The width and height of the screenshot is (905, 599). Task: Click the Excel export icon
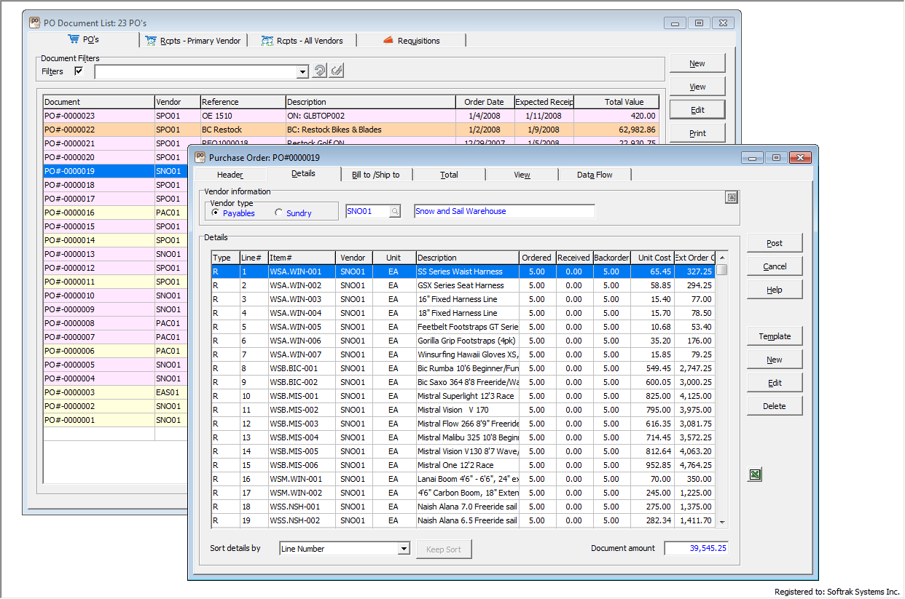point(755,475)
